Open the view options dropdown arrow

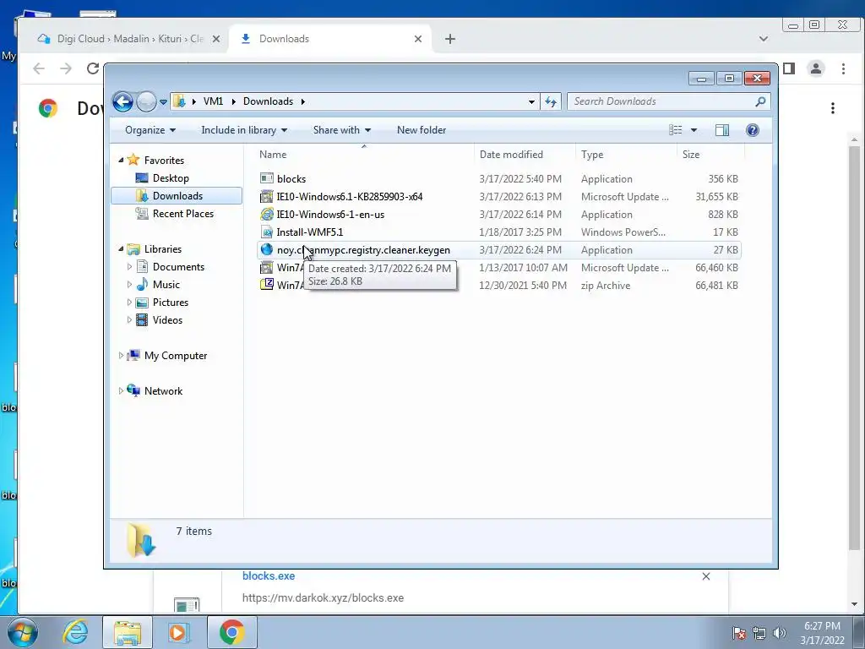point(694,130)
